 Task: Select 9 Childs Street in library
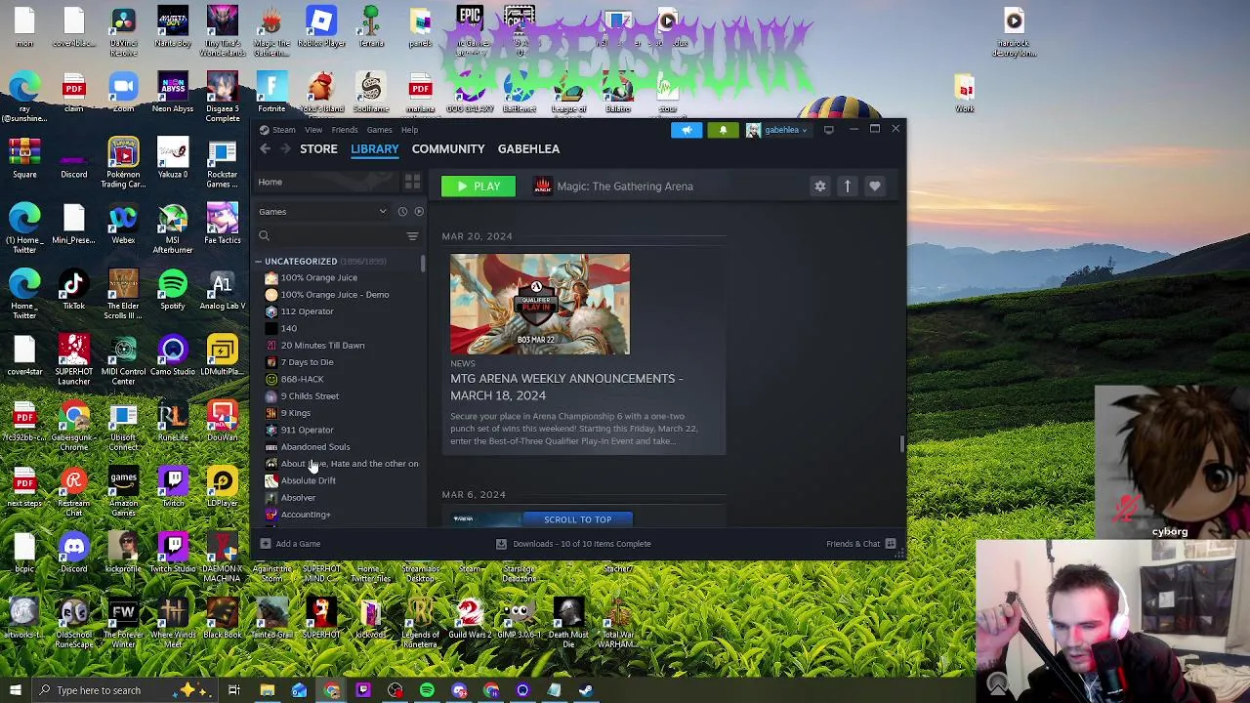tap(310, 396)
